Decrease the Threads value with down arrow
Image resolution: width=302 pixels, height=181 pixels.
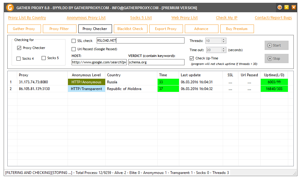pyautogui.click(x=223, y=42)
